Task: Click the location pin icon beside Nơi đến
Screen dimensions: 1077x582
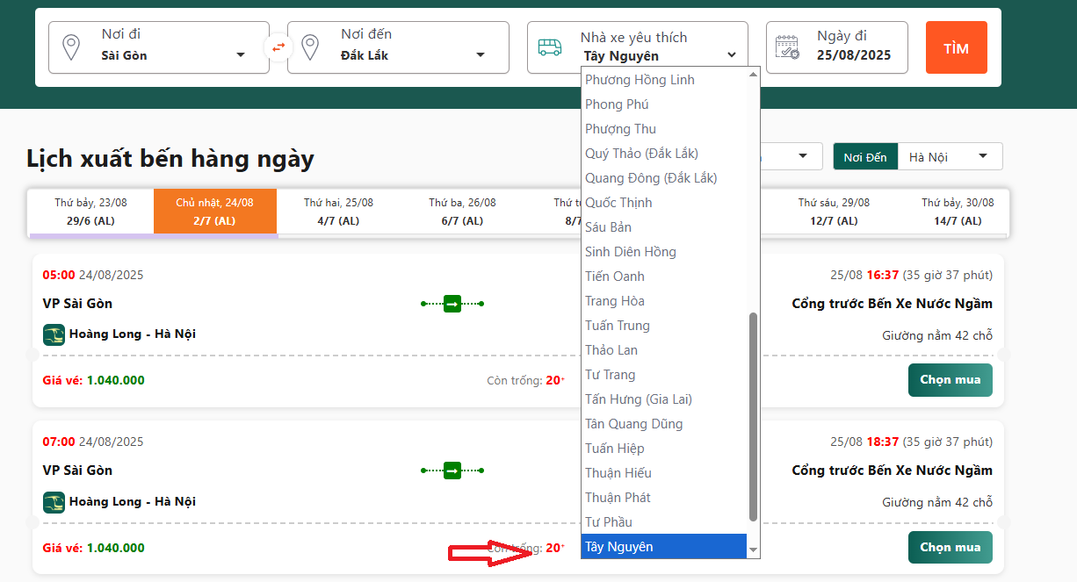Action: click(309, 47)
